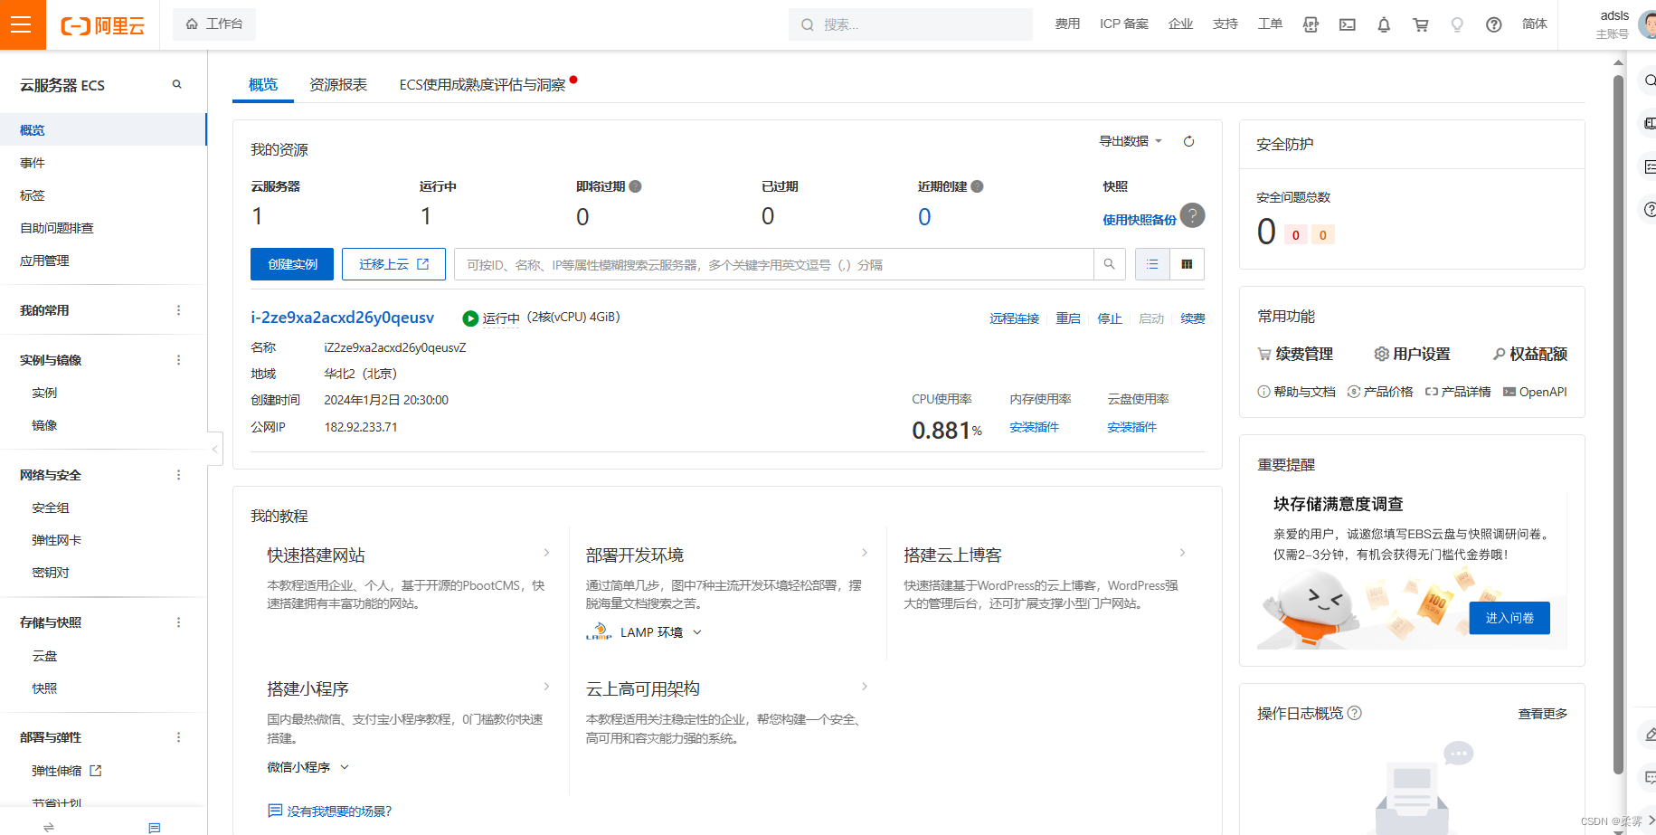This screenshot has width=1656, height=835.
Task: Open 工单 menu in header
Action: [x=1270, y=24]
